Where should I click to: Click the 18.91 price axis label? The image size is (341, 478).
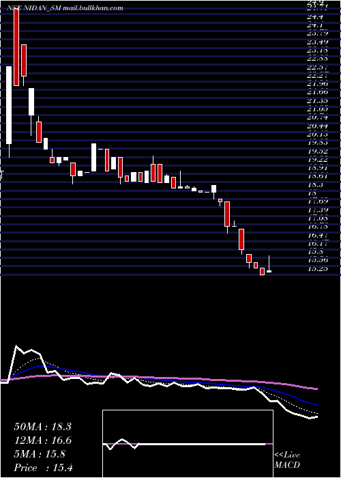tap(318, 168)
